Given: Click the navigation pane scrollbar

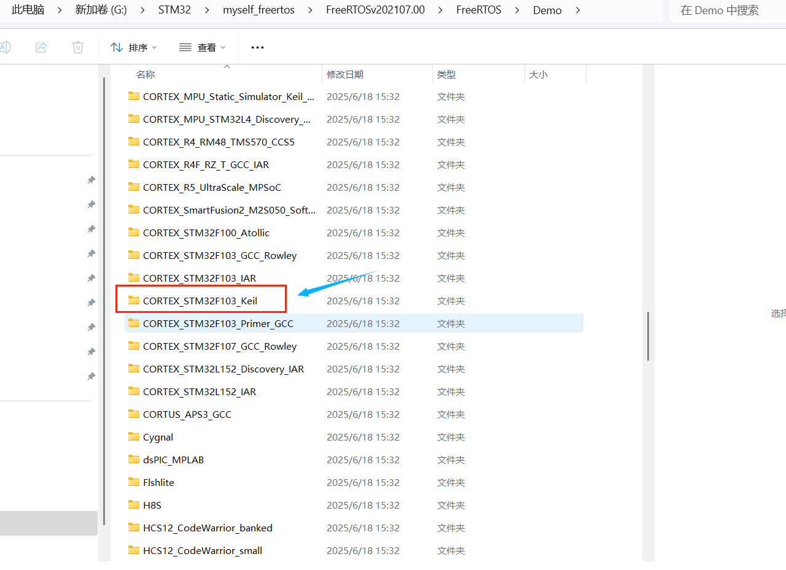Looking at the screenshot, I should coord(104,301).
